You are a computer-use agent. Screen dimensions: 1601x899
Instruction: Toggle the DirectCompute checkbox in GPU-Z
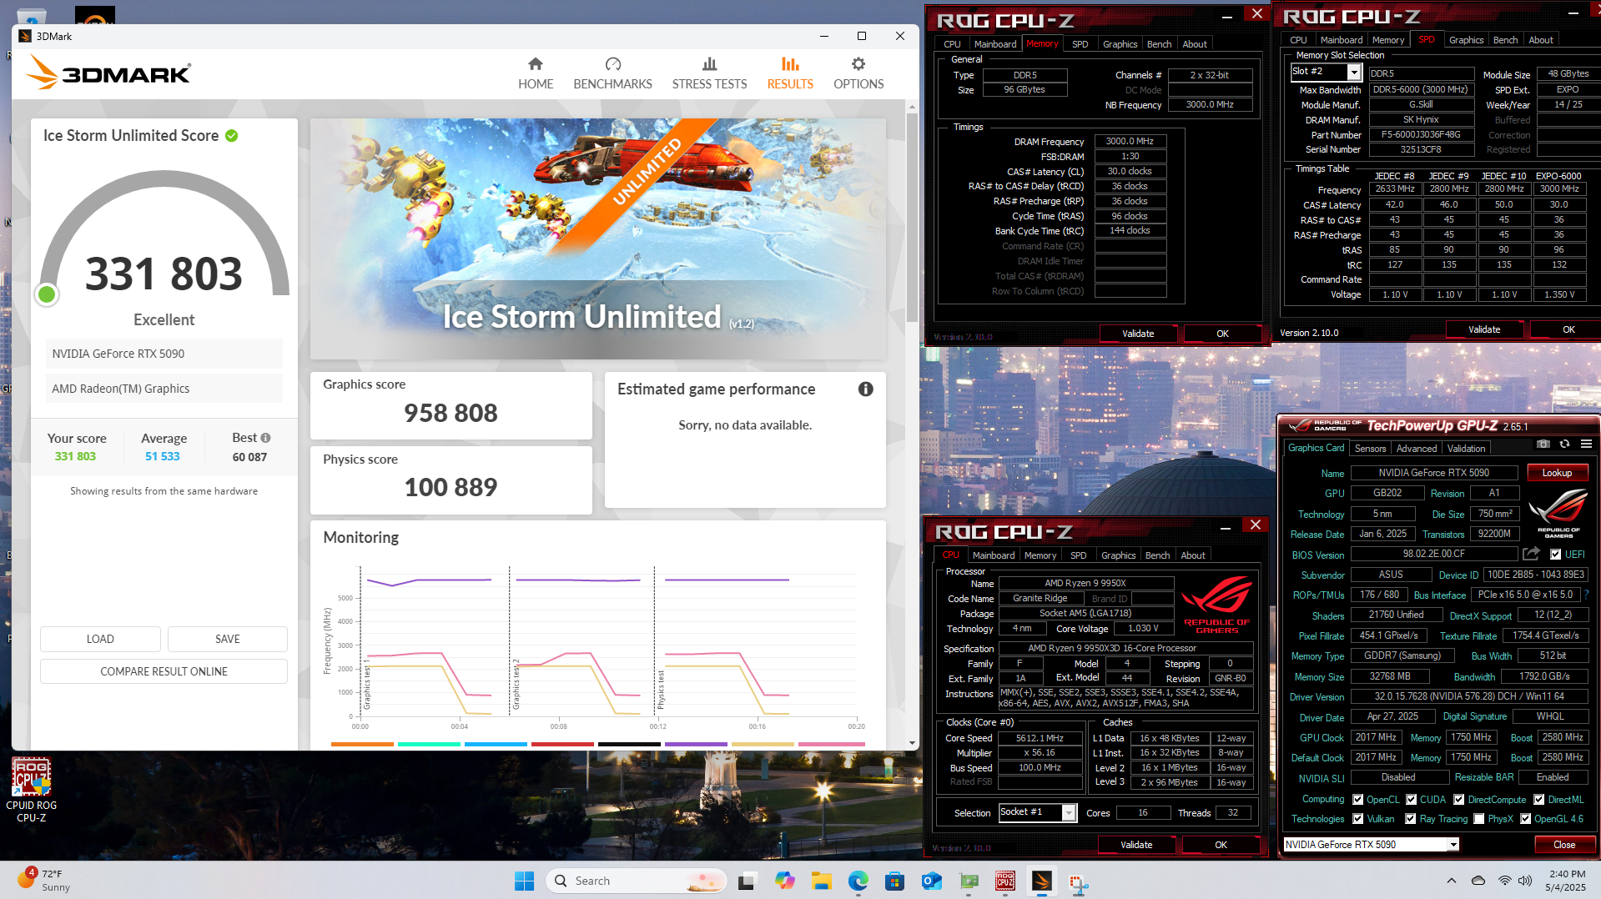click(1459, 800)
